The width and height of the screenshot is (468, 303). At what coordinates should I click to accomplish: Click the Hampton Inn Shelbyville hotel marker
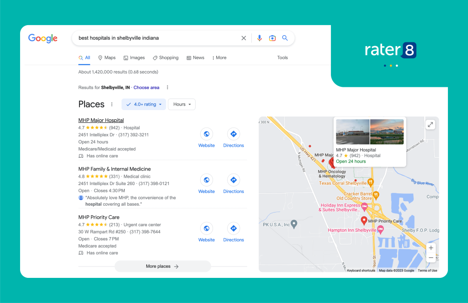pyautogui.click(x=380, y=229)
